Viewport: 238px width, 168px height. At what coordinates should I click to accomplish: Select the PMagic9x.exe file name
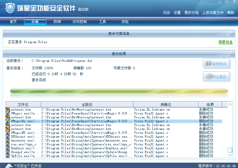click(x=25, y=121)
